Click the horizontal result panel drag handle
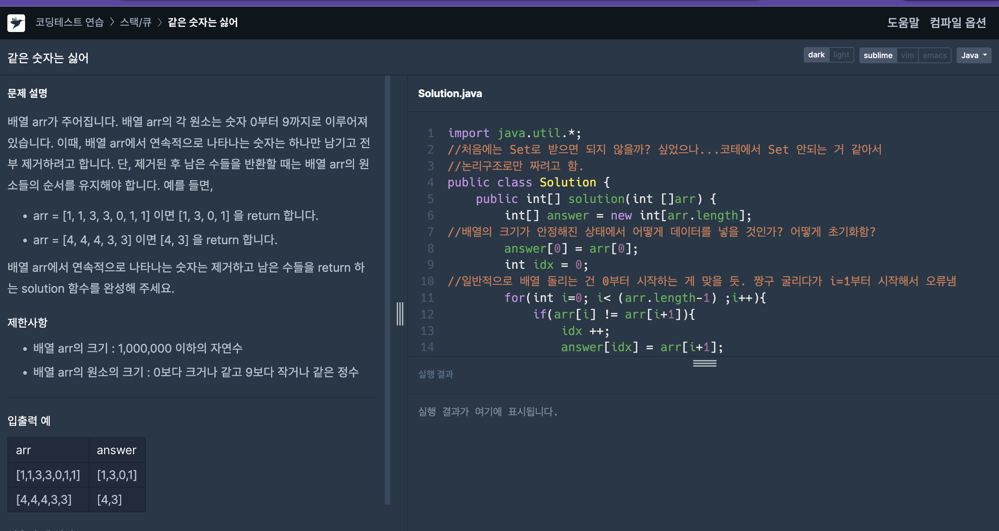 (x=704, y=363)
